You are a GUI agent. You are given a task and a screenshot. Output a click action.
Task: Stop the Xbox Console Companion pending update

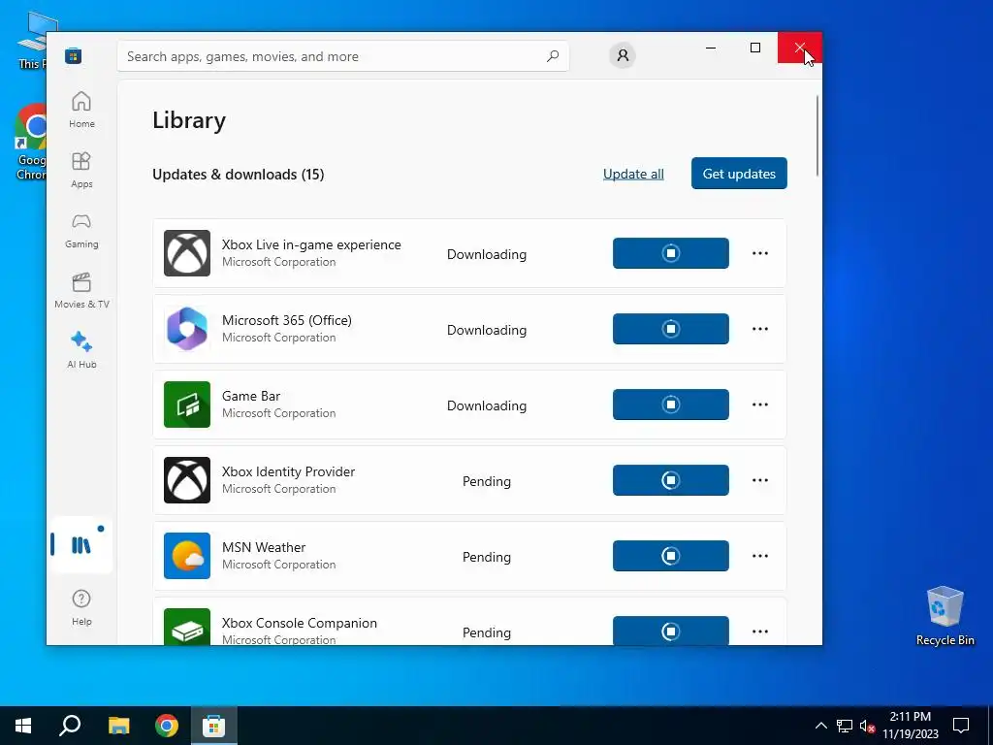pyautogui.click(x=671, y=631)
